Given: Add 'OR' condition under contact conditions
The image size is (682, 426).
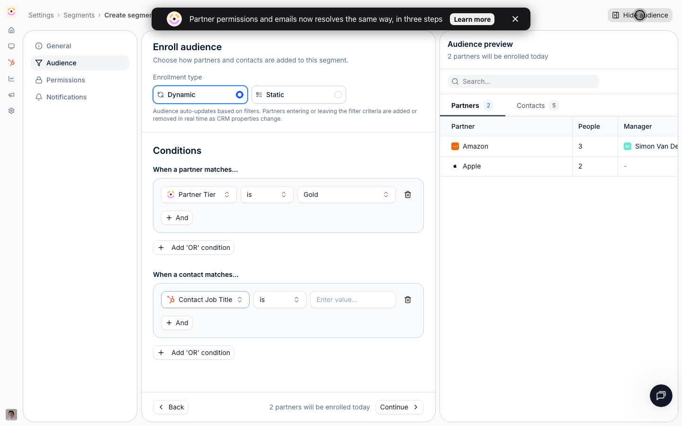Looking at the screenshot, I should click(x=194, y=353).
